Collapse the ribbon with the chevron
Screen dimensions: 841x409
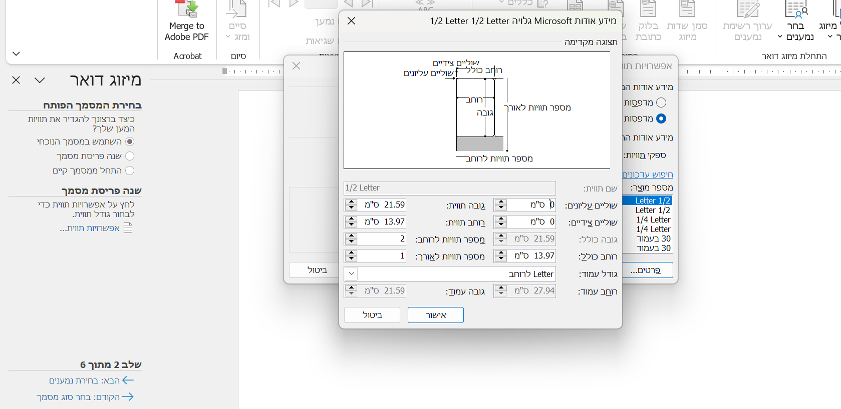click(16, 53)
